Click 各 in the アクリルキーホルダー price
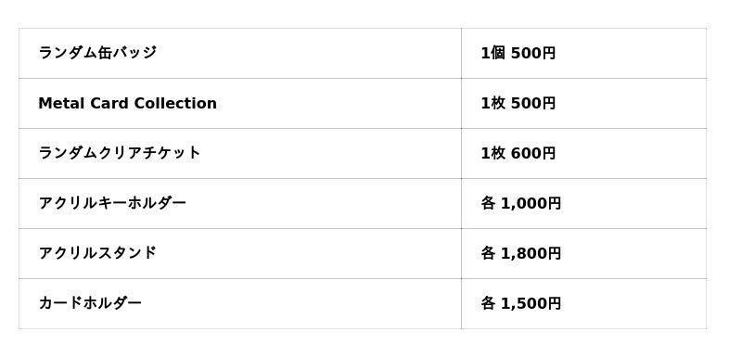This screenshot has height=357, width=742. (x=489, y=204)
